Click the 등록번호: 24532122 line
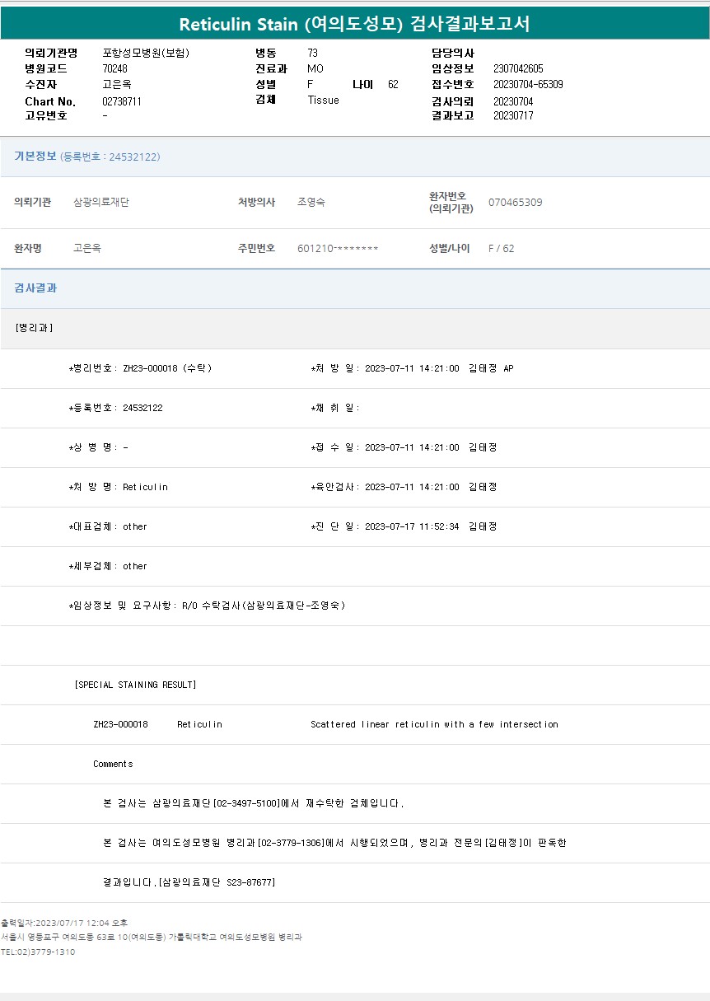This screenshot has width=710, height=1001. pos(115,408)
